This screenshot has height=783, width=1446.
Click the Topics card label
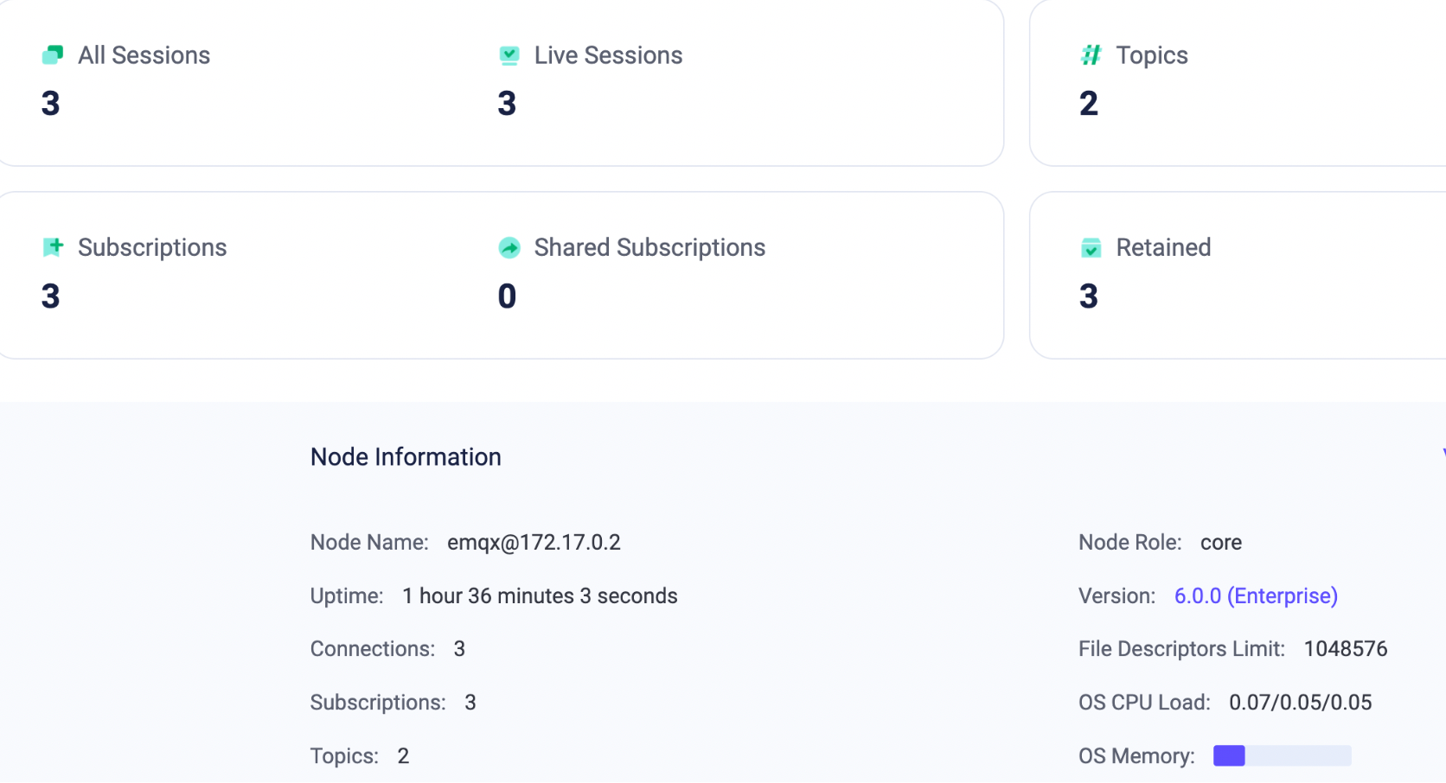1152,55
